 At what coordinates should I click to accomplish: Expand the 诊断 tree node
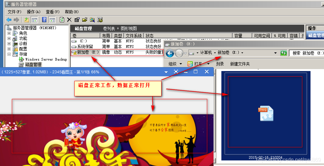pos(9,44)
